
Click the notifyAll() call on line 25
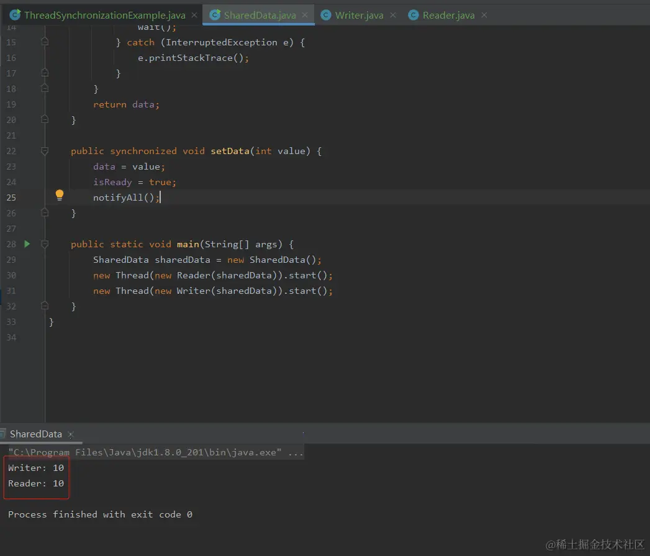pos(126,198)
